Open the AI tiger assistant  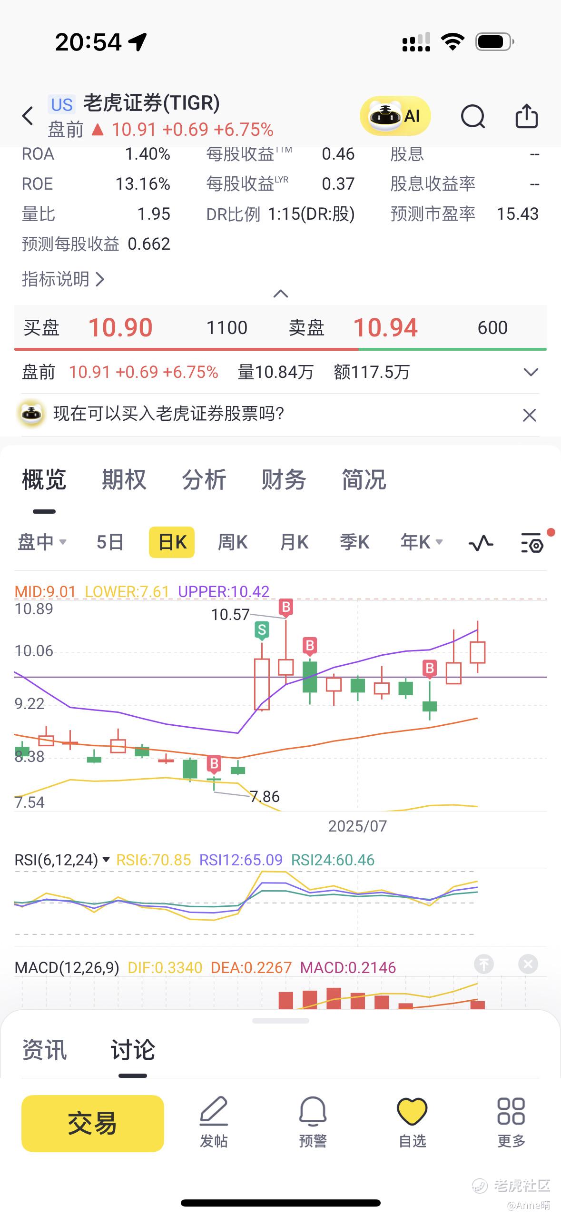(x=395, y=116)
